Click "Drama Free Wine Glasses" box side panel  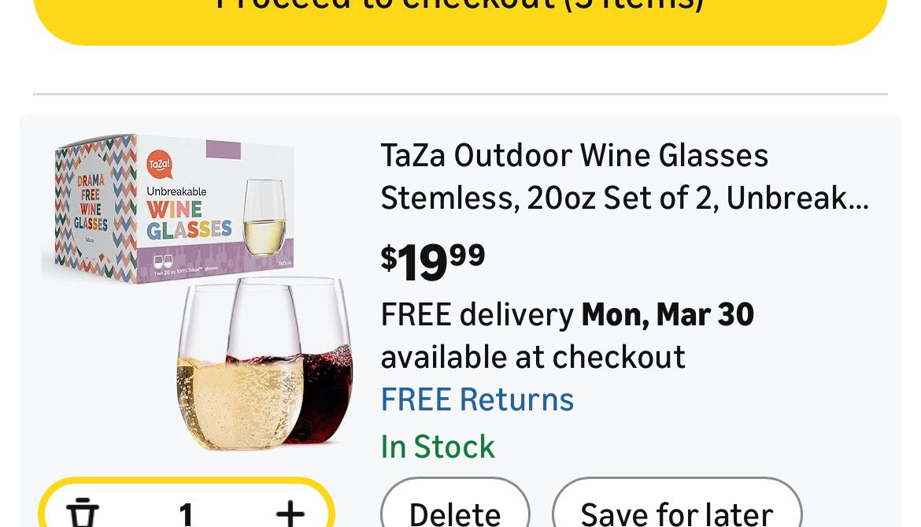click(x=91, y=202)
